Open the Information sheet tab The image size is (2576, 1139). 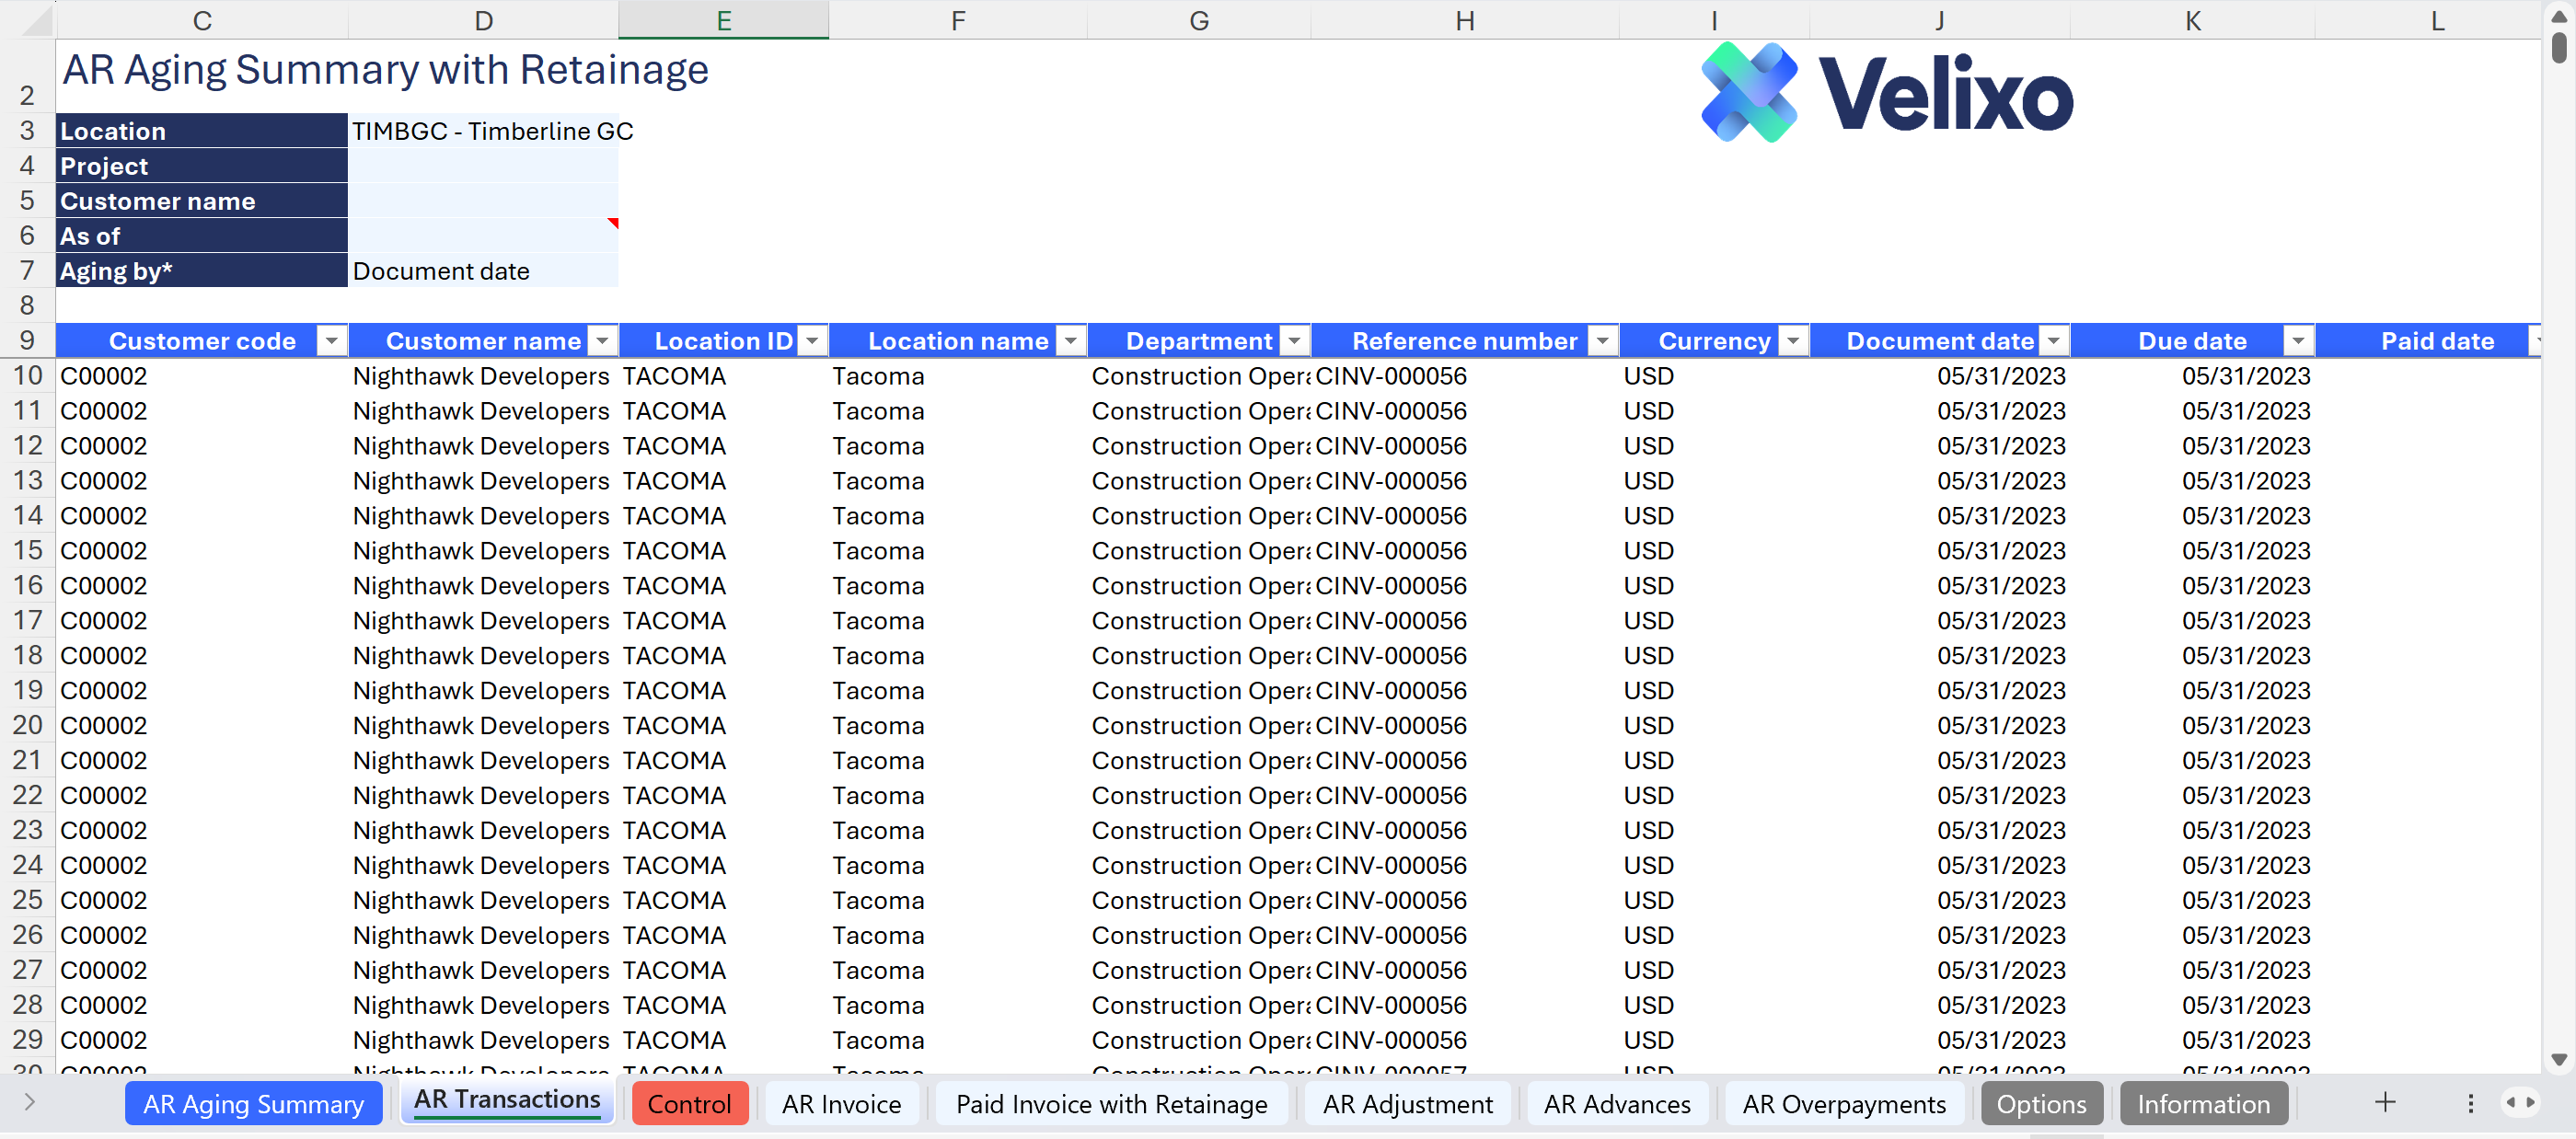pos(2202,1103)
